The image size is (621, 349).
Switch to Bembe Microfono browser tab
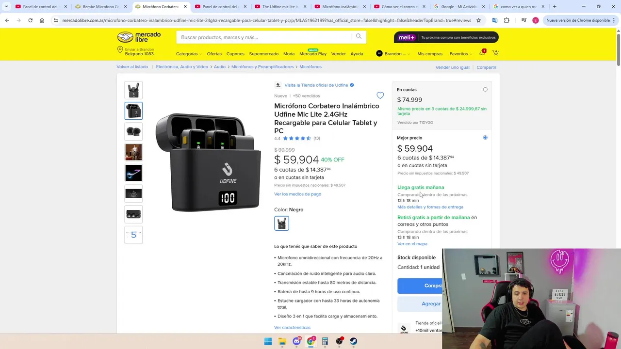point(101,7)
